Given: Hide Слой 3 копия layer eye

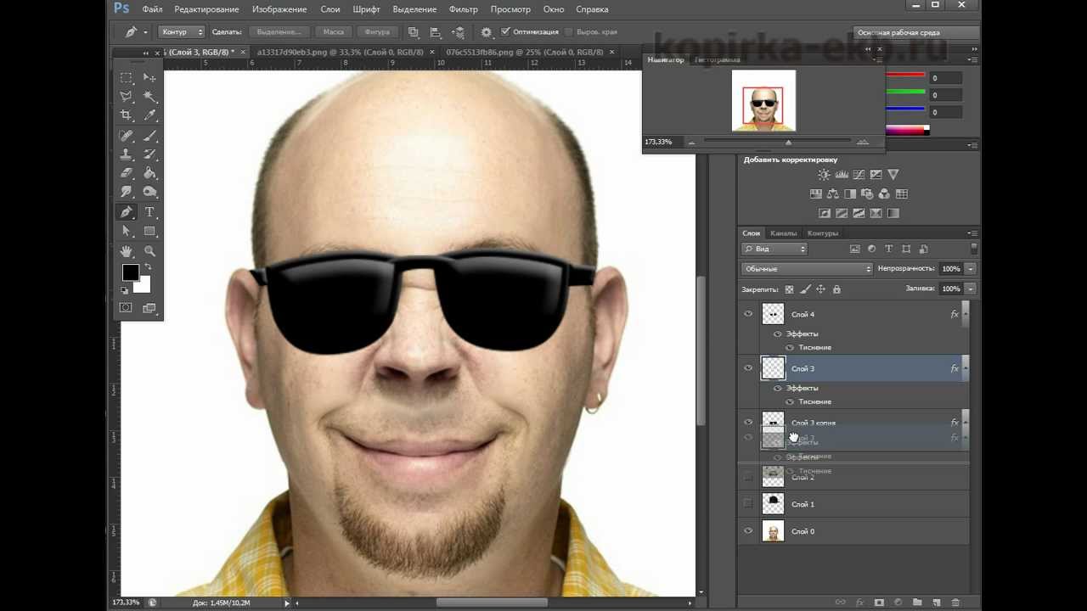Looking at the screenshot, I should (x=748, y=422).
